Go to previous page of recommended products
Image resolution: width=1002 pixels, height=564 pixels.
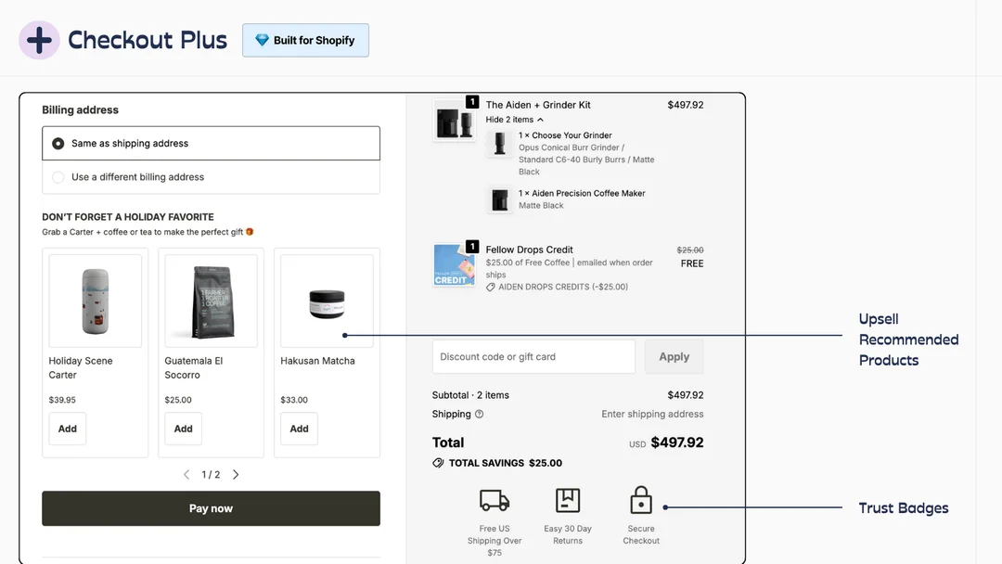pyautogui.click(x=186, y=475)
